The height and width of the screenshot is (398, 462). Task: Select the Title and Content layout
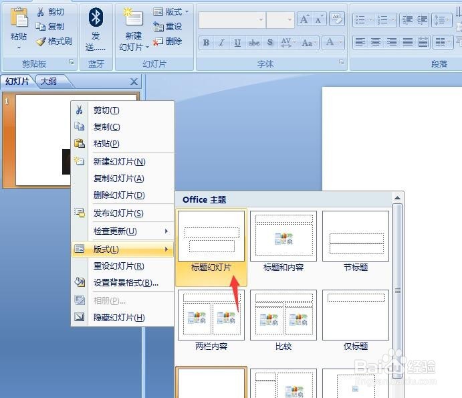(x=283, y=242)
